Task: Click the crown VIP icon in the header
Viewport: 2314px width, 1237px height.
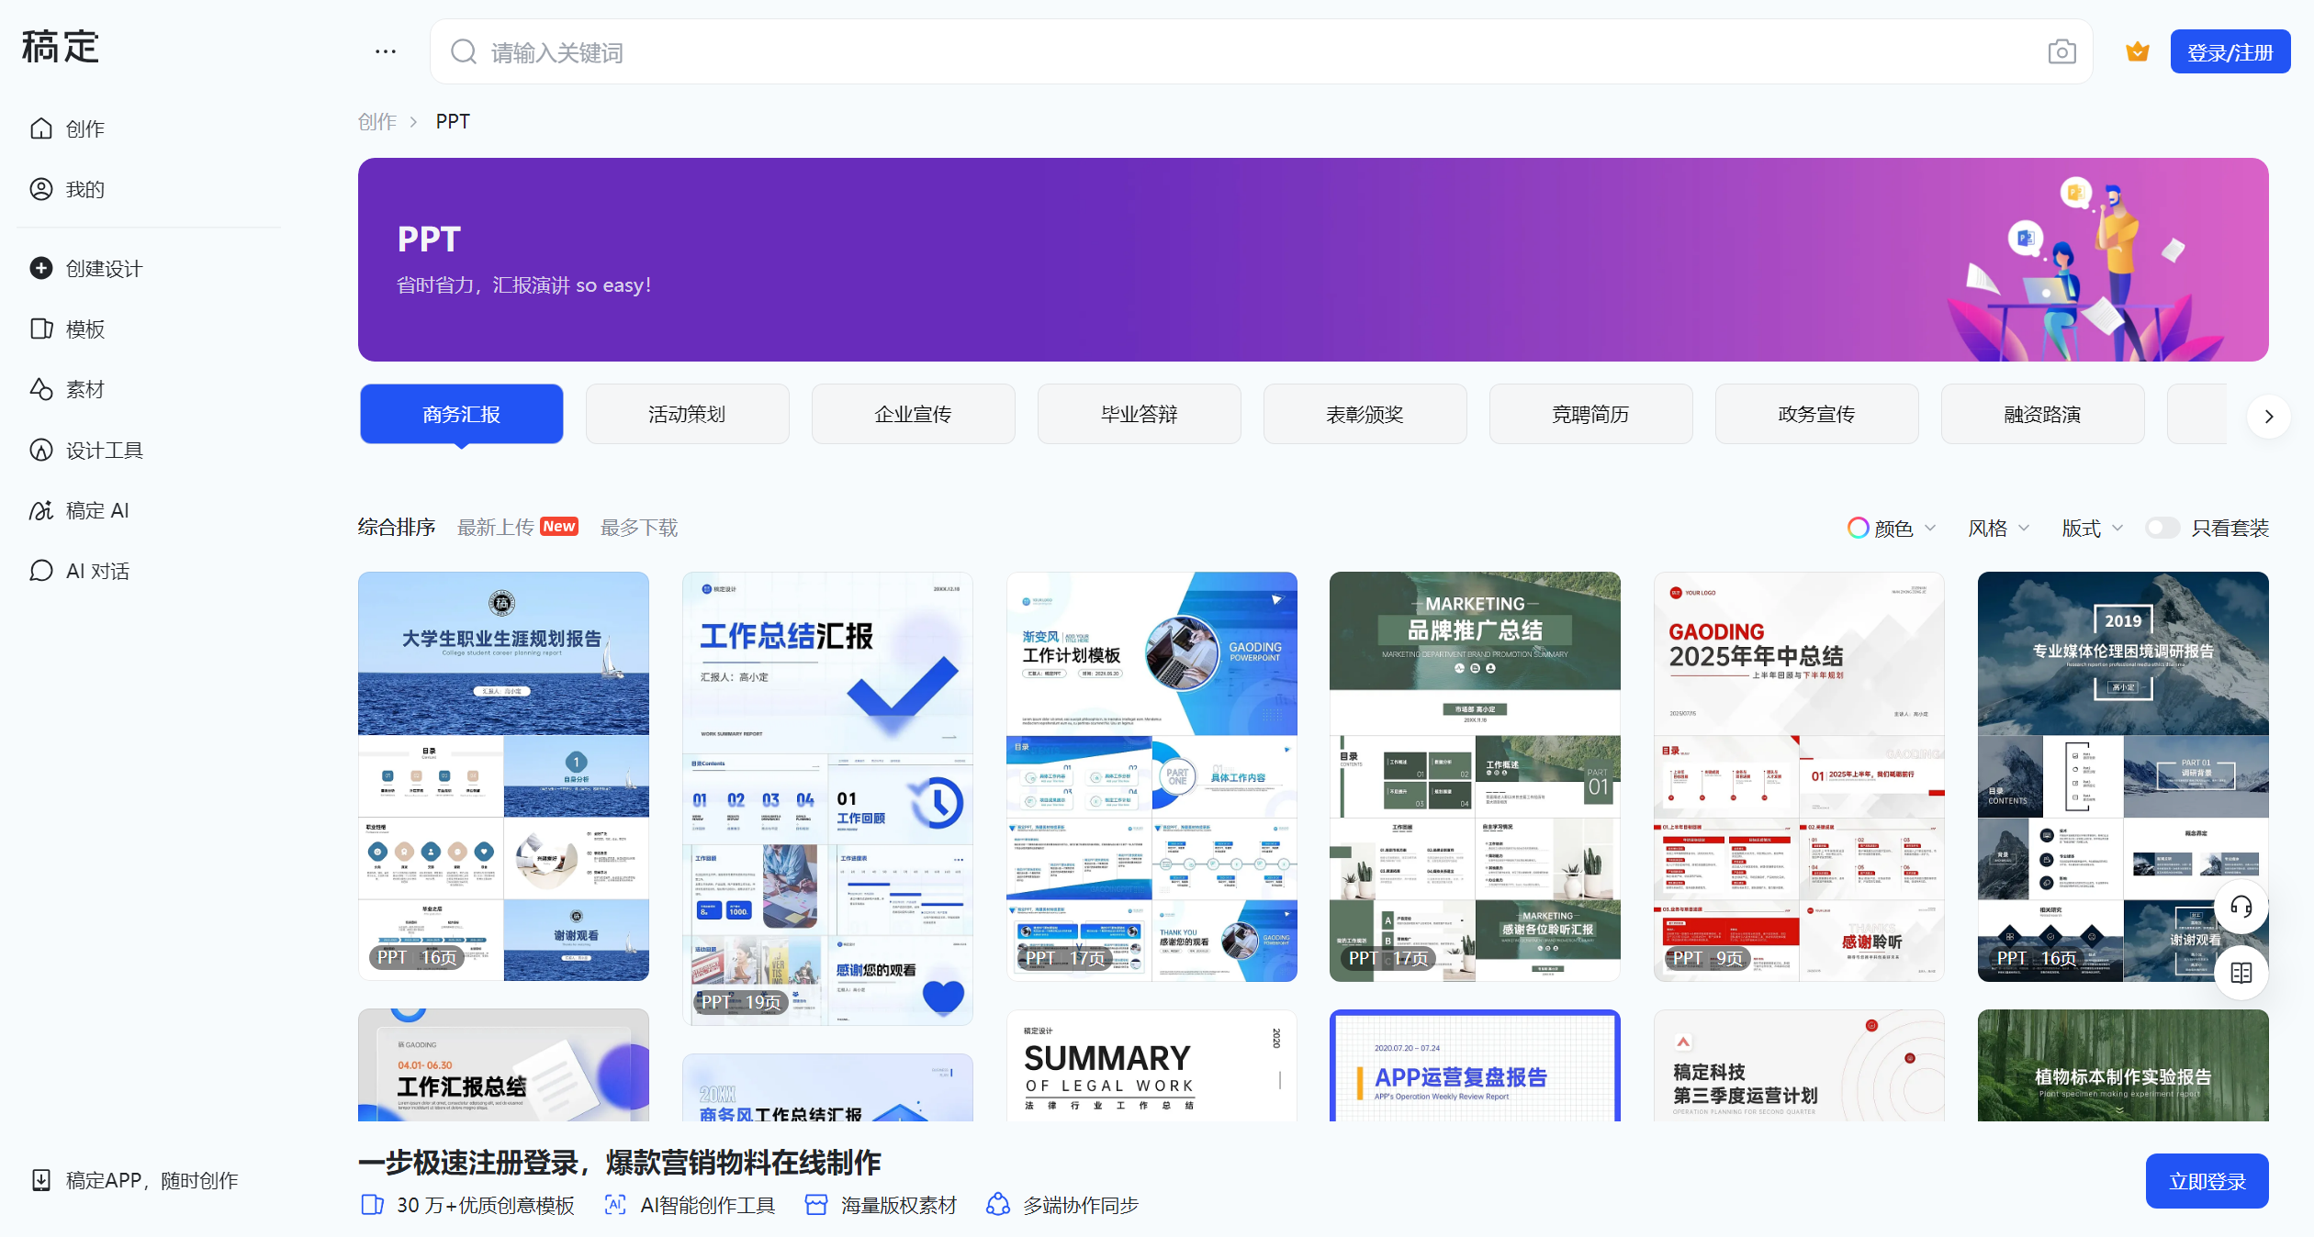Action: [2137, 51]
